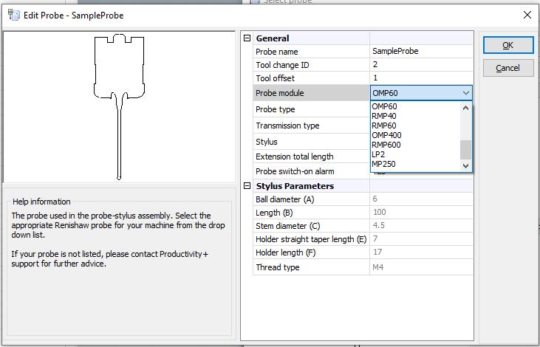Click the General section header

(x=273, y=38)
